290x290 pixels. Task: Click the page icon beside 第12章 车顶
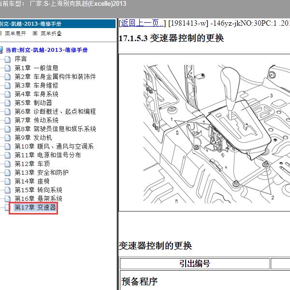(x=8, y=164)
